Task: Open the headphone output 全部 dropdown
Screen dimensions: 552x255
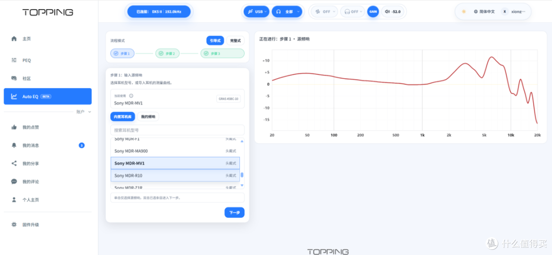Action: (x=287, y=12)
